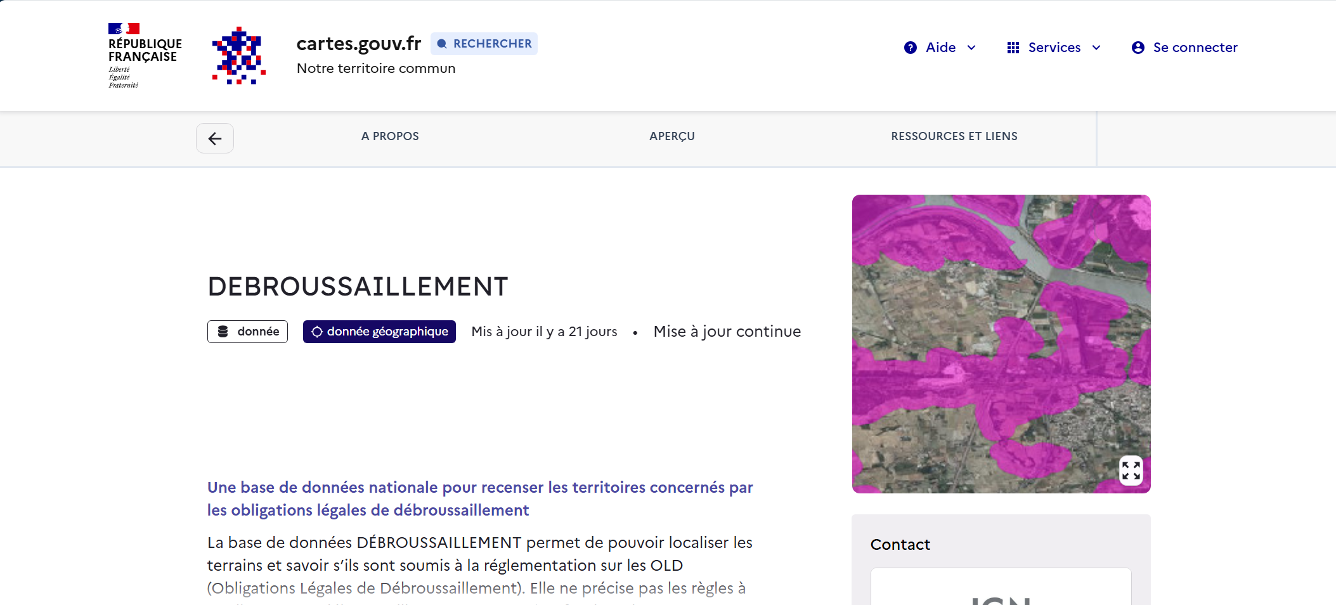Click the RECHERCHER badge

[x=484, y=44]
